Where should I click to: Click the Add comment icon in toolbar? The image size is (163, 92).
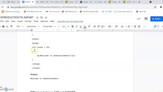[99, 27]
